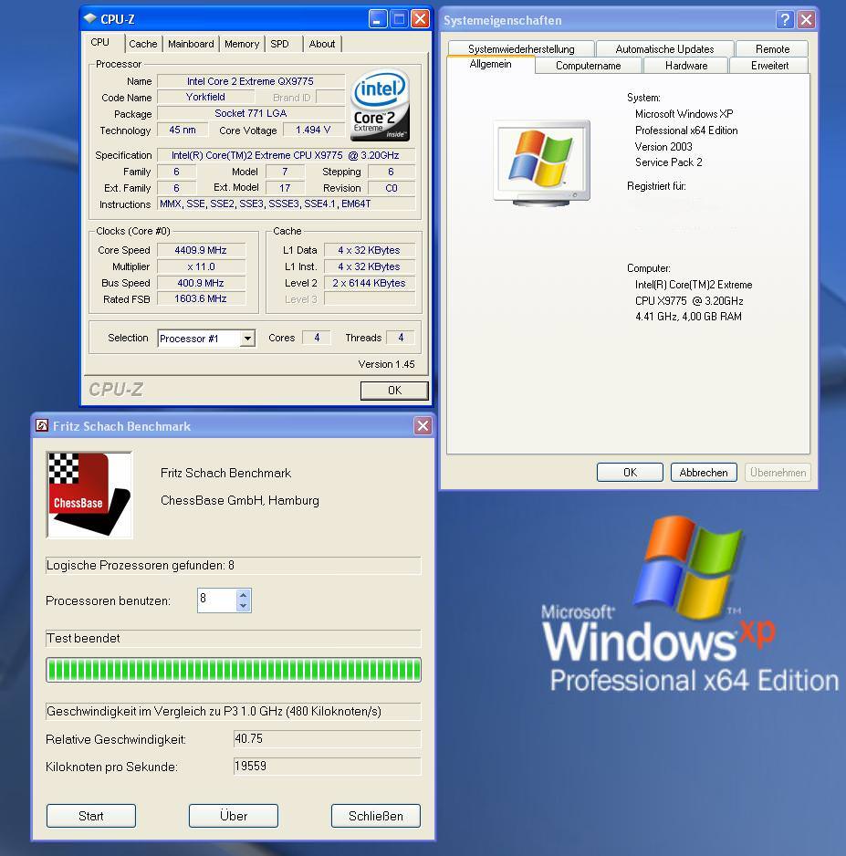Click the Abbrechen button
Viewport: 846px width, 856px height.
click(704, 473)
